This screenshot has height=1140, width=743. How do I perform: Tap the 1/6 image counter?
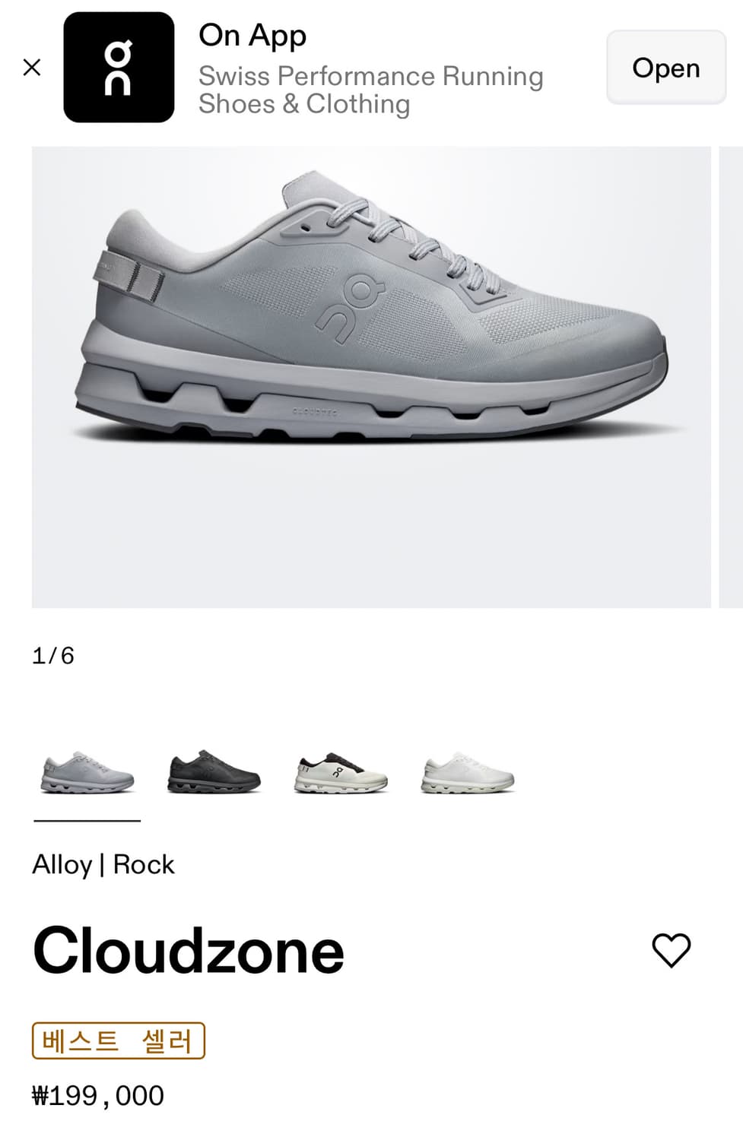tap(53, 656)
